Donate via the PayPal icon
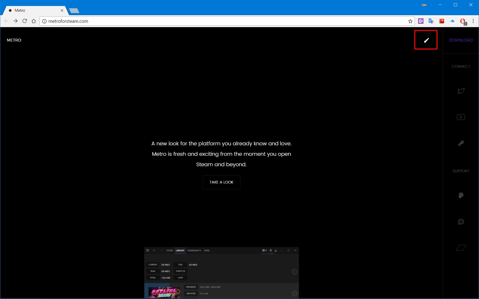The width and height of the screenshot is (479, 299). pyautogui.click(x=461, y=195)
